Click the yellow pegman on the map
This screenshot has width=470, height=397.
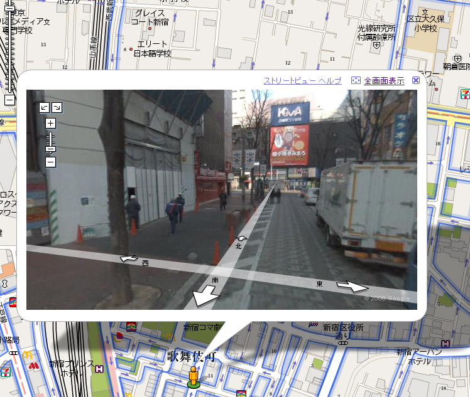[x=194, y=377]
